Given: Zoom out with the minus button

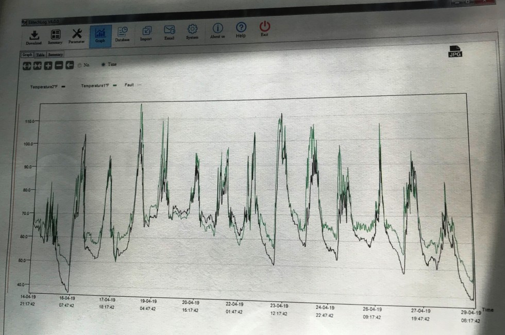Looking at the screenshot, I should pos(59,65).
